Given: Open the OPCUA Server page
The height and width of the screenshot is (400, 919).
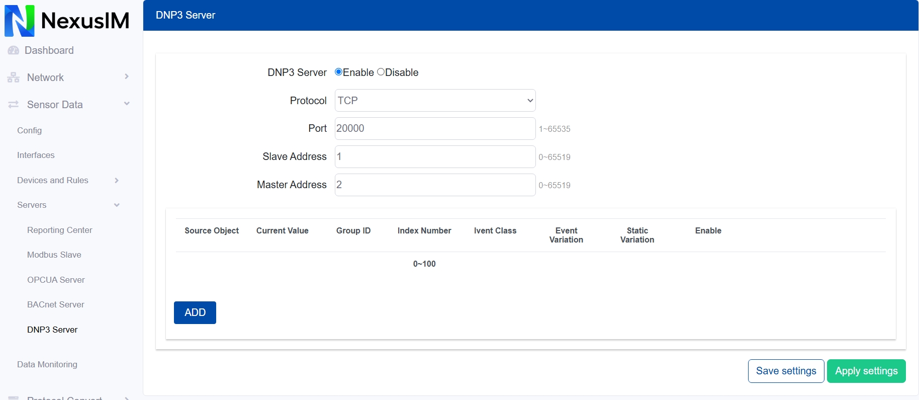Looking at the screenshot, I should pyautogui.click(x=56, y=280).
